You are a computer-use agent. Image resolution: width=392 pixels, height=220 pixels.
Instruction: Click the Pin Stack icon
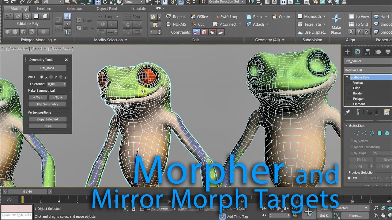[x=347, y=112]
